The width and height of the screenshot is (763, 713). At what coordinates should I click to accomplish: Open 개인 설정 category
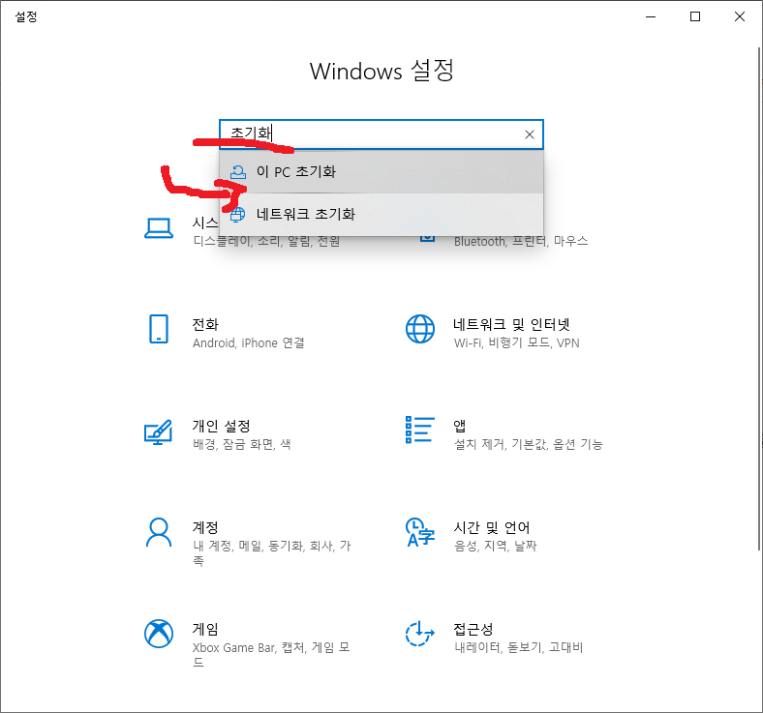coord(222,426)
